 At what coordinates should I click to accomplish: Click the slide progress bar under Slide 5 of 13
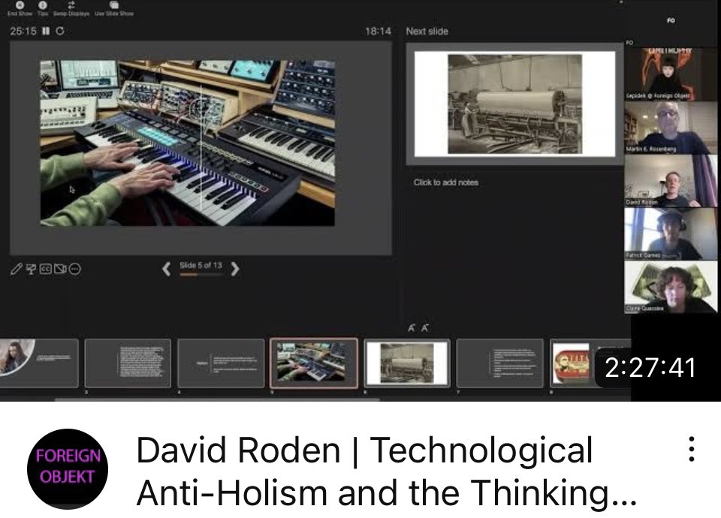[201, 275]
